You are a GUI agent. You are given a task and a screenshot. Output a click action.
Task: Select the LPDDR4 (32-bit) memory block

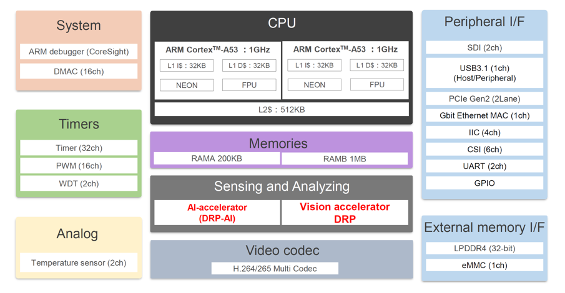point(484,248)
